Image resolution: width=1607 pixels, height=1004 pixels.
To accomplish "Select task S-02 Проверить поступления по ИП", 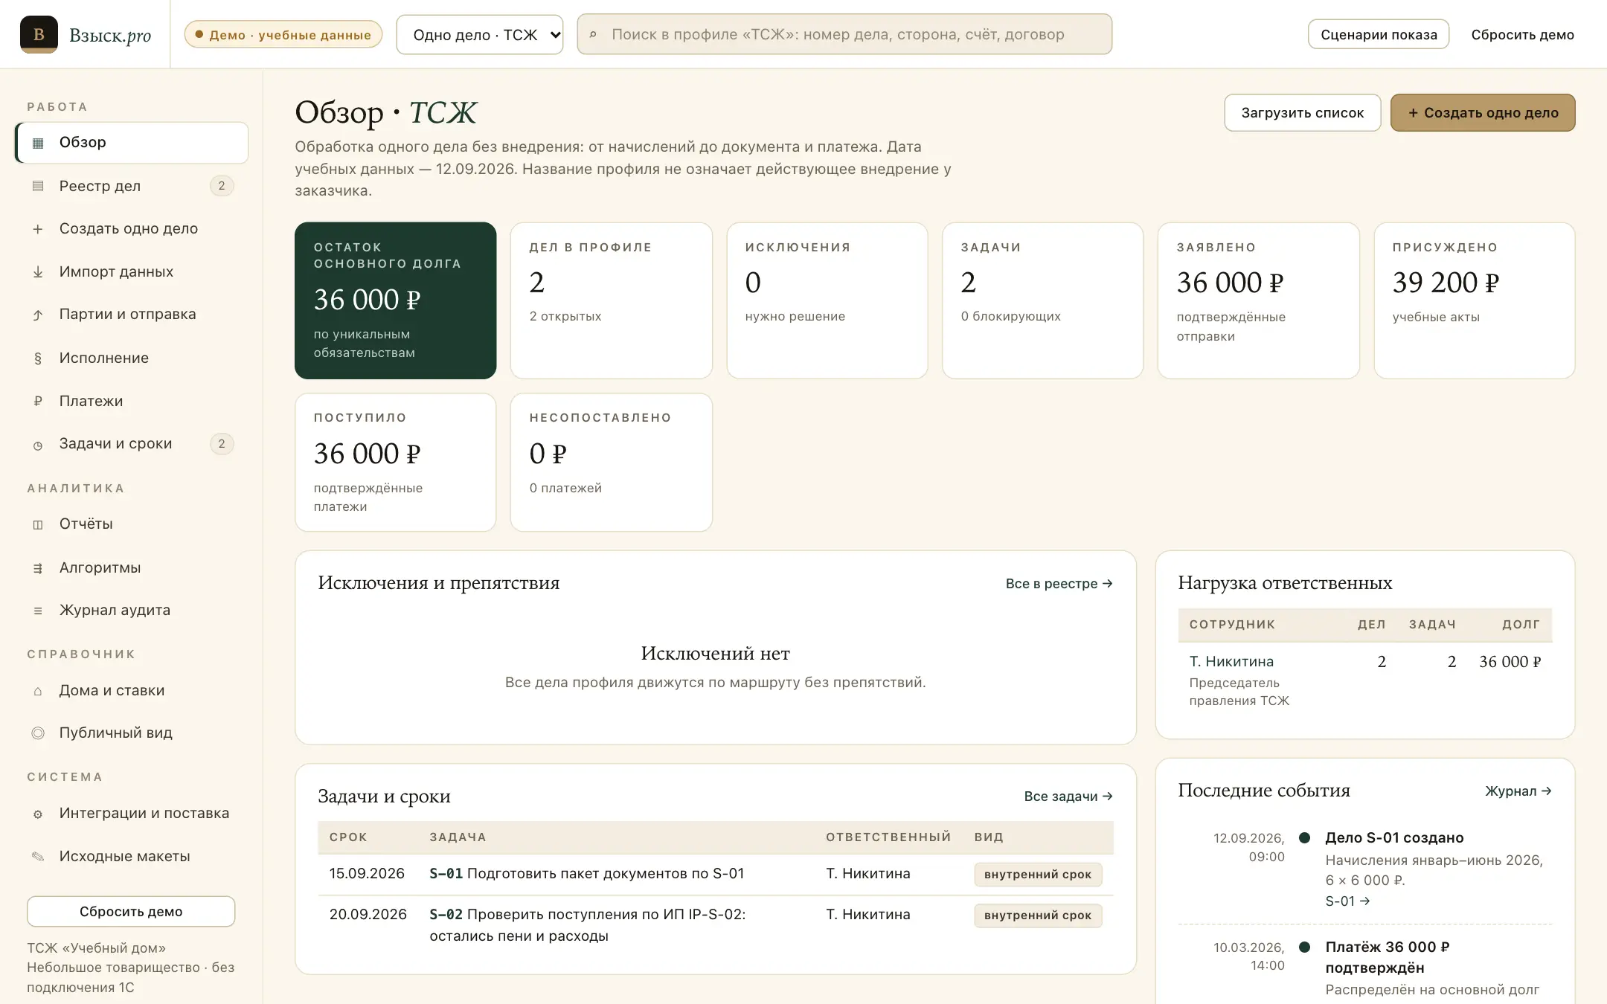I will pyautogui.click(x=716, y=925).
